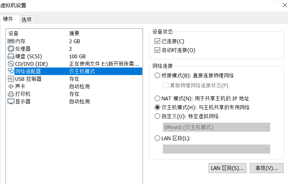This screenshot has width=288, height=184.
Task: Click the hard disk (硬盘 SCSI) icon
Action: tap(11, 56)
